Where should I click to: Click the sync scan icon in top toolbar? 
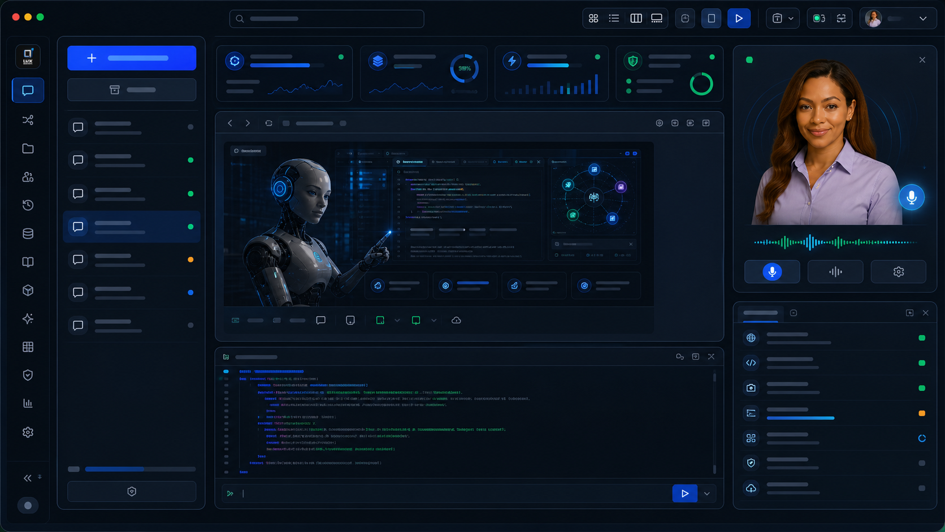(842, 19)
